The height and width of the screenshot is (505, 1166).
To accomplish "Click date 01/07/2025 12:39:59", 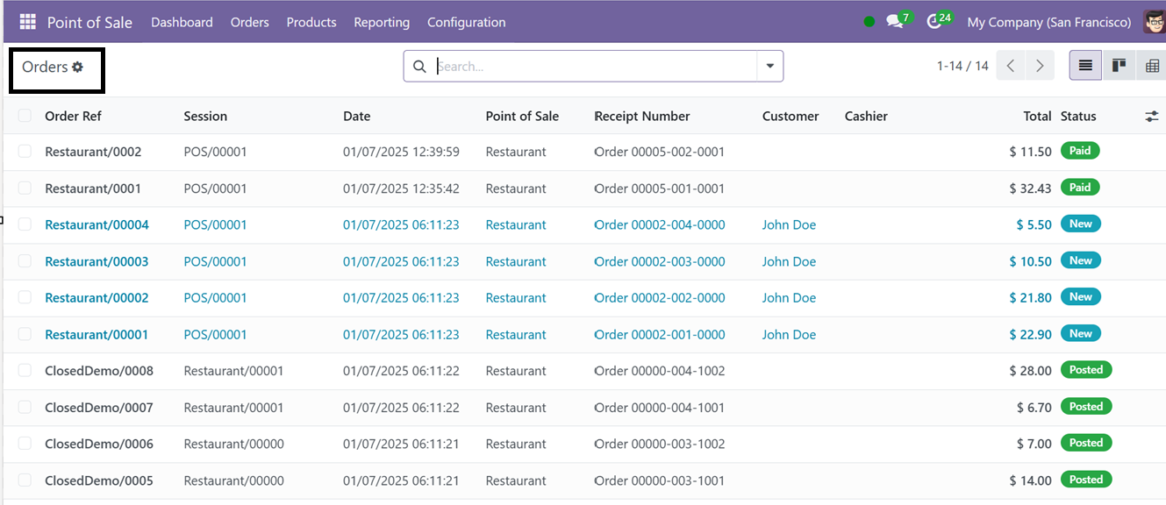I will pyautogui.click(x=401, y=152).
